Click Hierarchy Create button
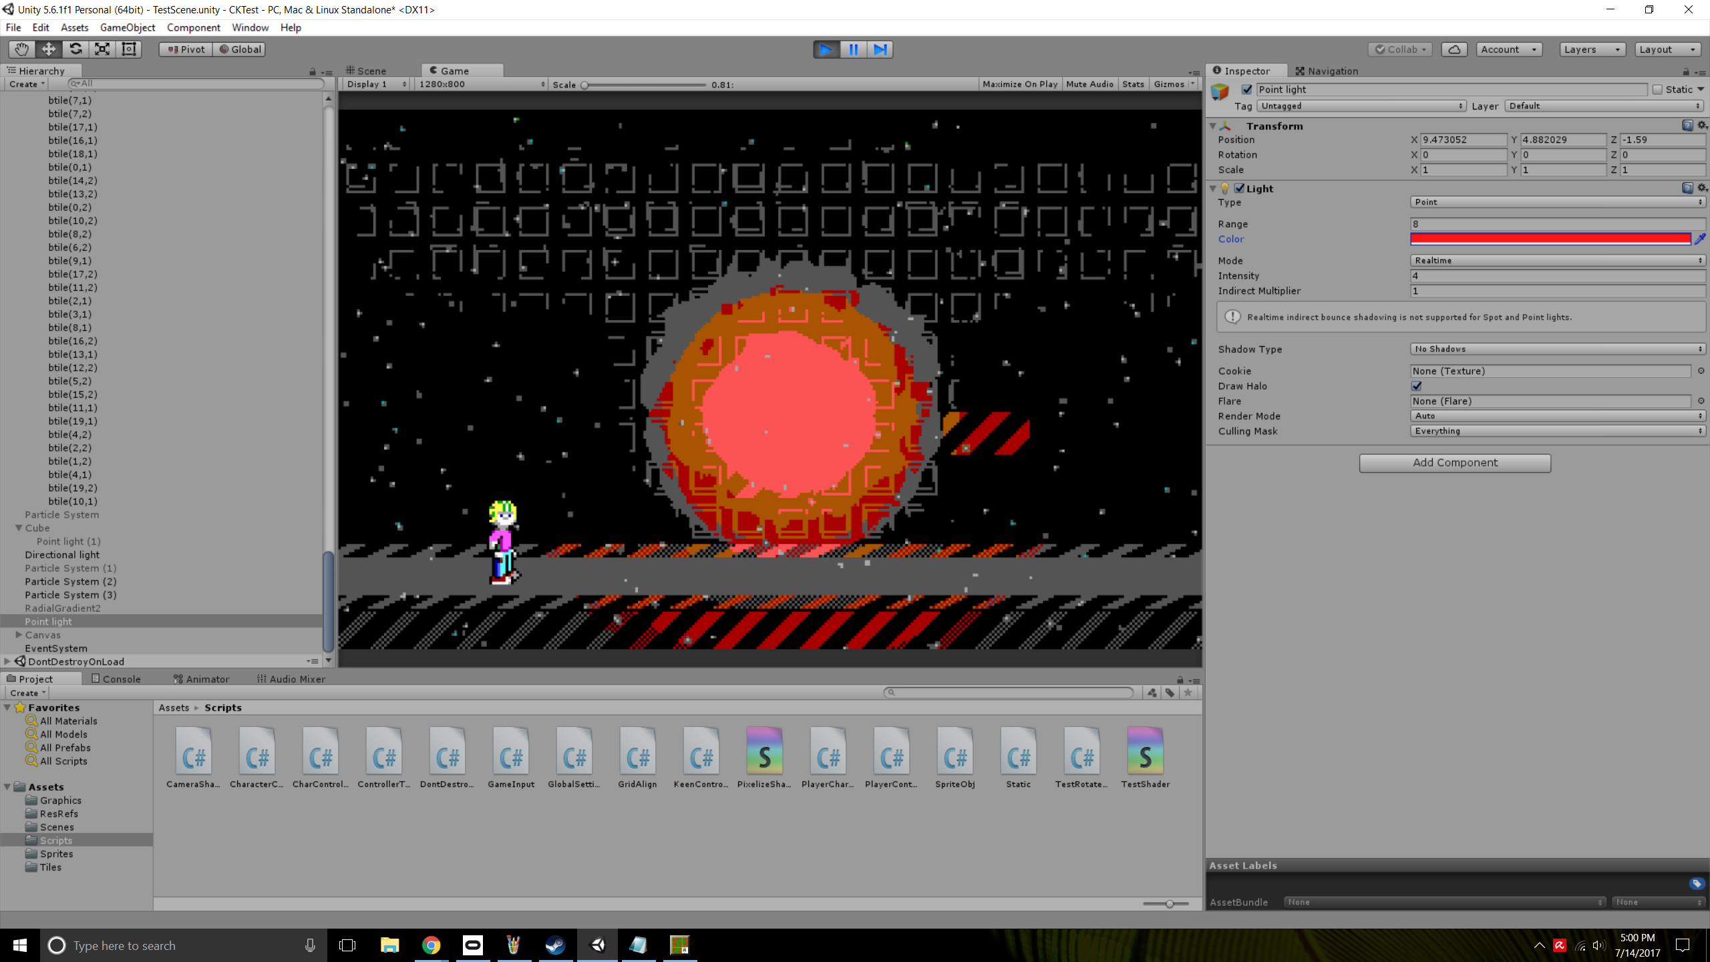This screenshot has width=1710, height=962. click(x=27, y=84)
